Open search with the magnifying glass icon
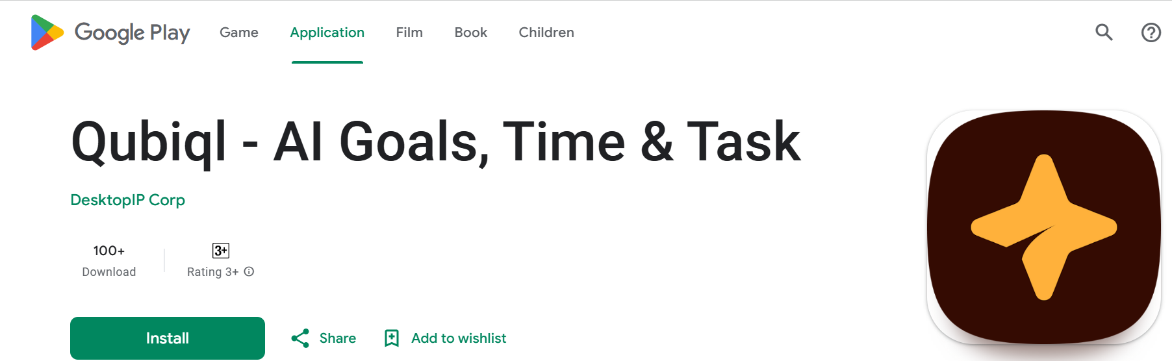1172x361 pixels. 1104,32
